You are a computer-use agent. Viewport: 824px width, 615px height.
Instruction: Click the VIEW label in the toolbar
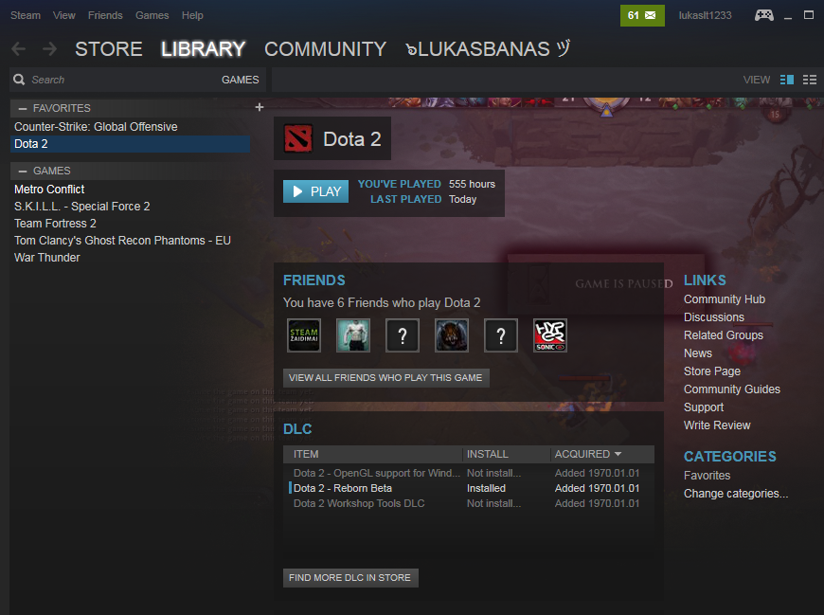click(756, 80)
